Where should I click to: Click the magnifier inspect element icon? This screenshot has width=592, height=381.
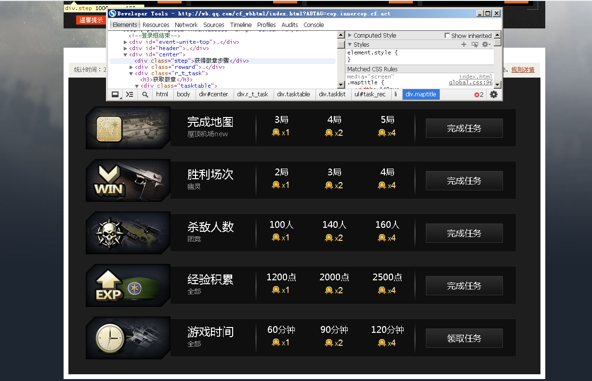[x=145, y=94]
